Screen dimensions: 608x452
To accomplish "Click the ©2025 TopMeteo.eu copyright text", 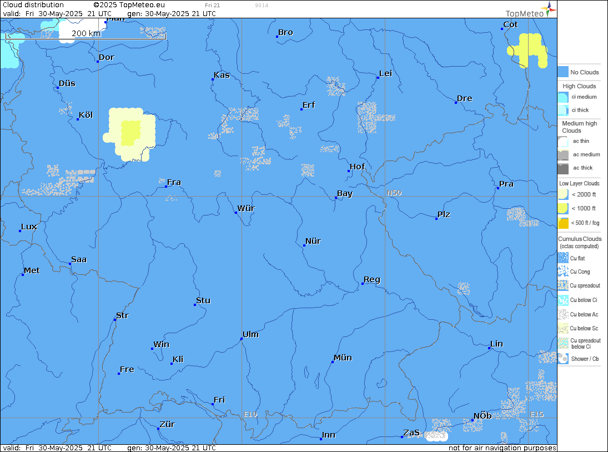I will 129,5.
